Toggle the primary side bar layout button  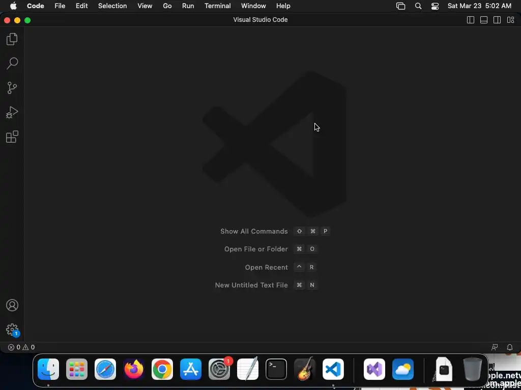tap(471, 20)
